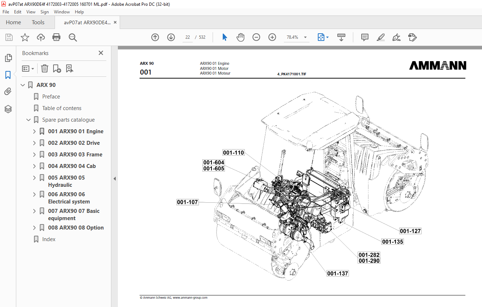This screenshot has width=482, height=307.
Task: Expand 008 ARX90 08 Option bookmark
Action: coord(34,228)
